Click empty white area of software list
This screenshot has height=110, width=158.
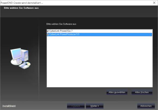coord(99,62)
